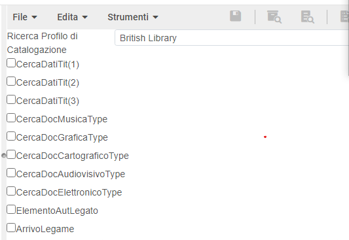Tick the CercaDatiTit(2) checkbox
Screen dimensions: 349x240
tap(11, 81)
